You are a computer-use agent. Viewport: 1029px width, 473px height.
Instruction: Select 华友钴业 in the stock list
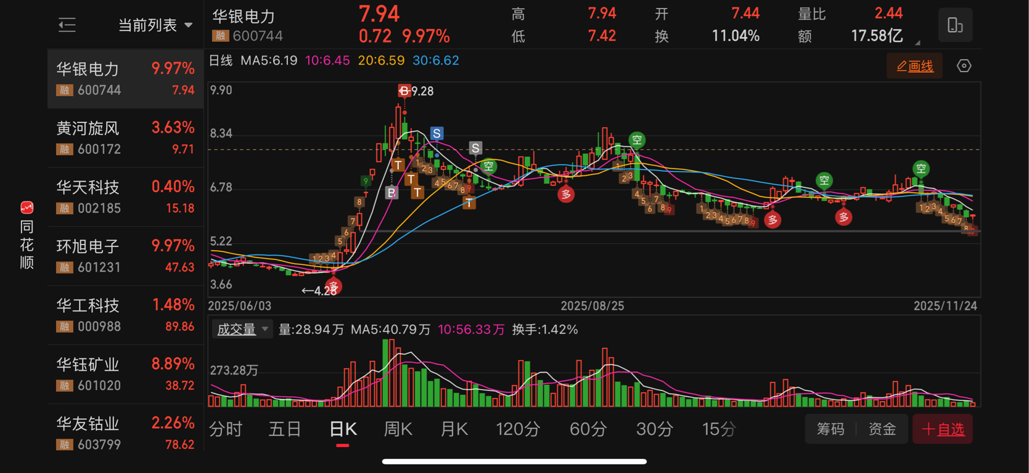(x=125, y=430)
